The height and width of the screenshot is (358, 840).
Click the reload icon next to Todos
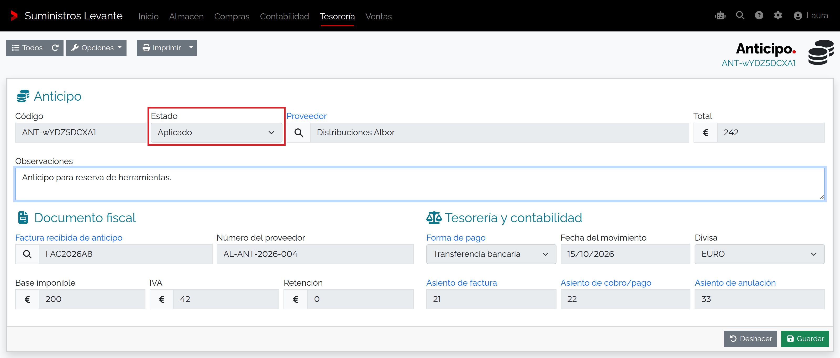click(55, 48)
